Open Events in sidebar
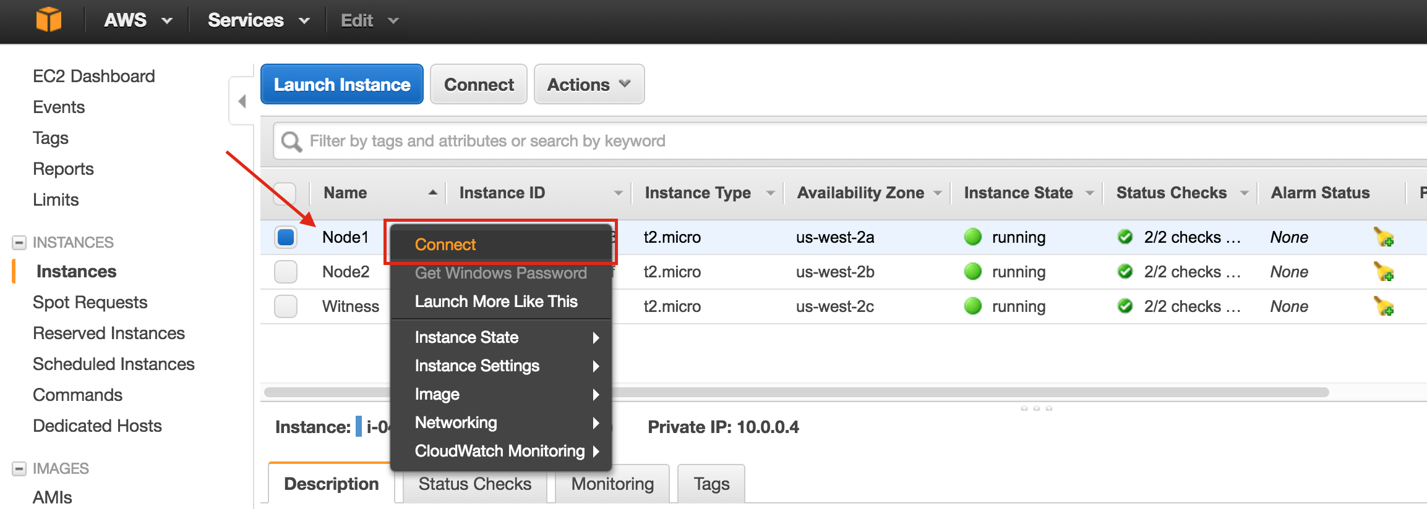This screenshot has width=1427, height=509. tap(59, 107)
